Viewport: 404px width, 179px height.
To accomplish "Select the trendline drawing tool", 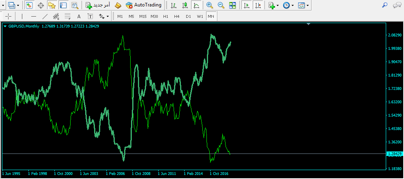I will [x=45, y=17].
